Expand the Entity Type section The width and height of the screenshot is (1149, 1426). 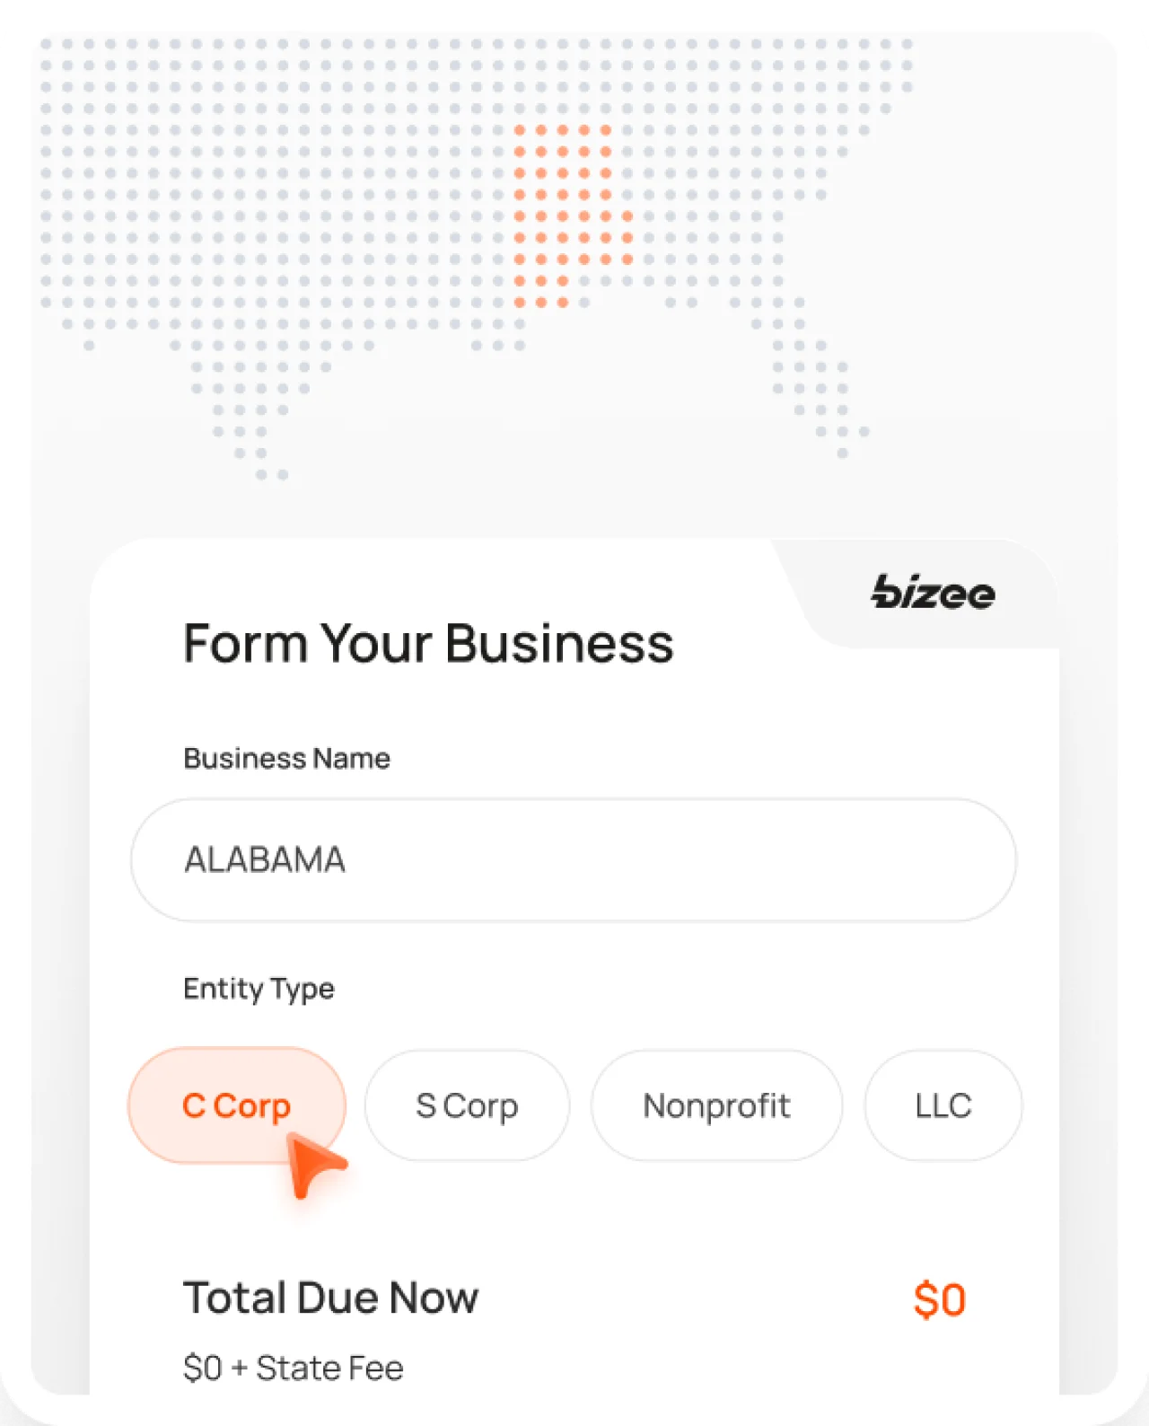pyautogui.click(x=259, y=989)
